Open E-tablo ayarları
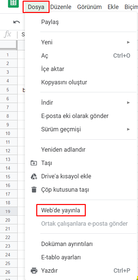 (61, 257)
